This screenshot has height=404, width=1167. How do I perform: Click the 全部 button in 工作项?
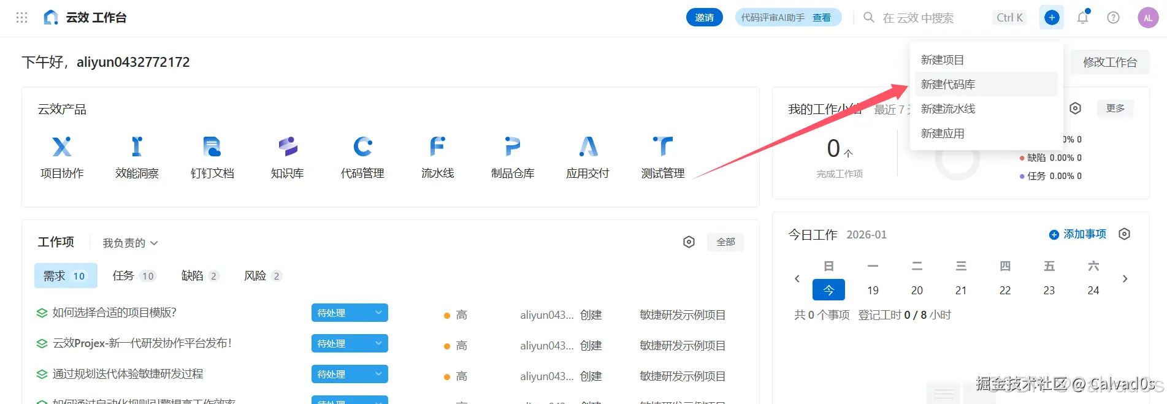725,242
